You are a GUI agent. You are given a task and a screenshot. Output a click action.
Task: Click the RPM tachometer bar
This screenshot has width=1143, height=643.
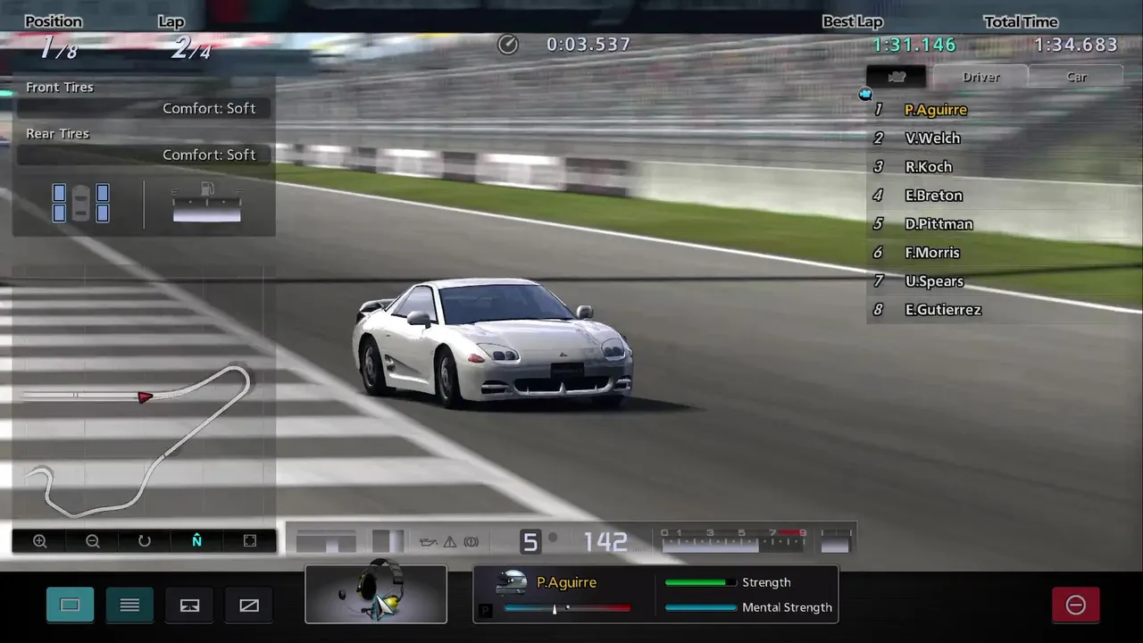pos(735,539)
